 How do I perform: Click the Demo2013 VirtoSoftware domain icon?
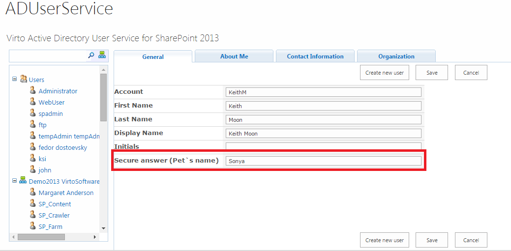tap(23, 181)
